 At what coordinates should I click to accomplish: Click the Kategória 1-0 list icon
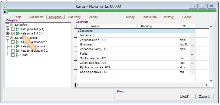tap(18, 29)
